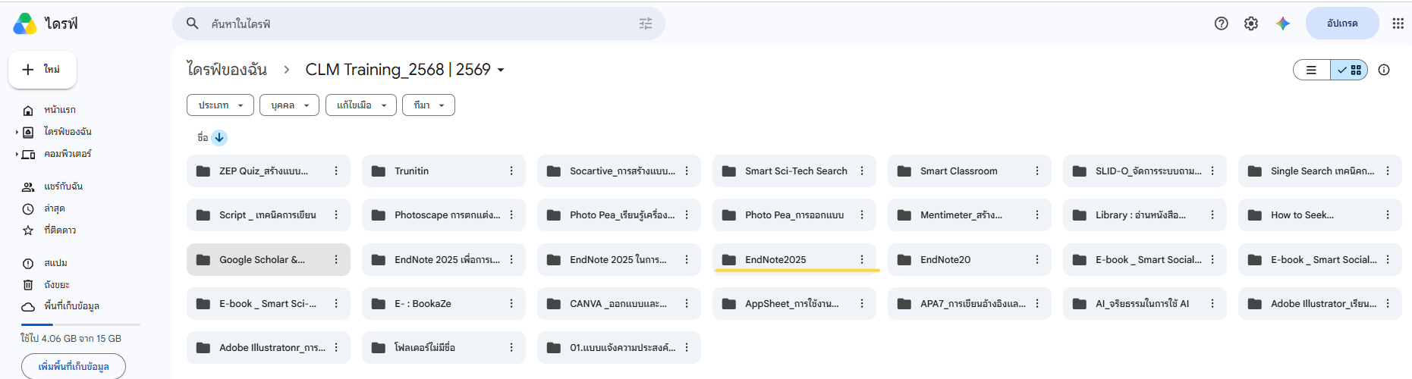Select the 01.แบบแจ้งความประสงค์ folder

click(x=619, y=347)
